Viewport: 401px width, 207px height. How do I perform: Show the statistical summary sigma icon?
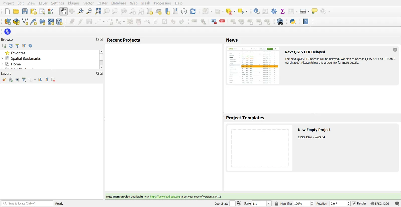tap(283, 11)
